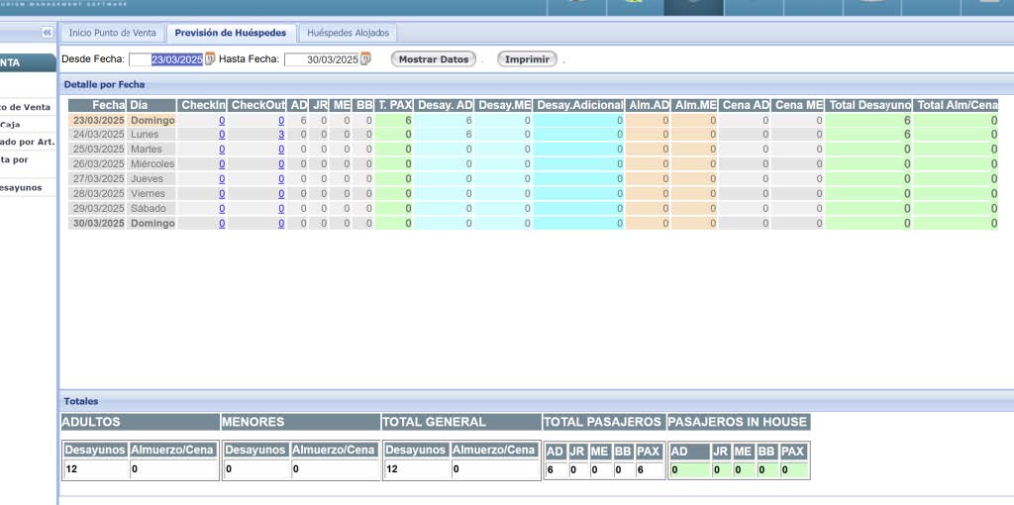Screen dimensions: 1014x505
Task: Focus the Hasta Fecha date field
Action: [321, 59]
